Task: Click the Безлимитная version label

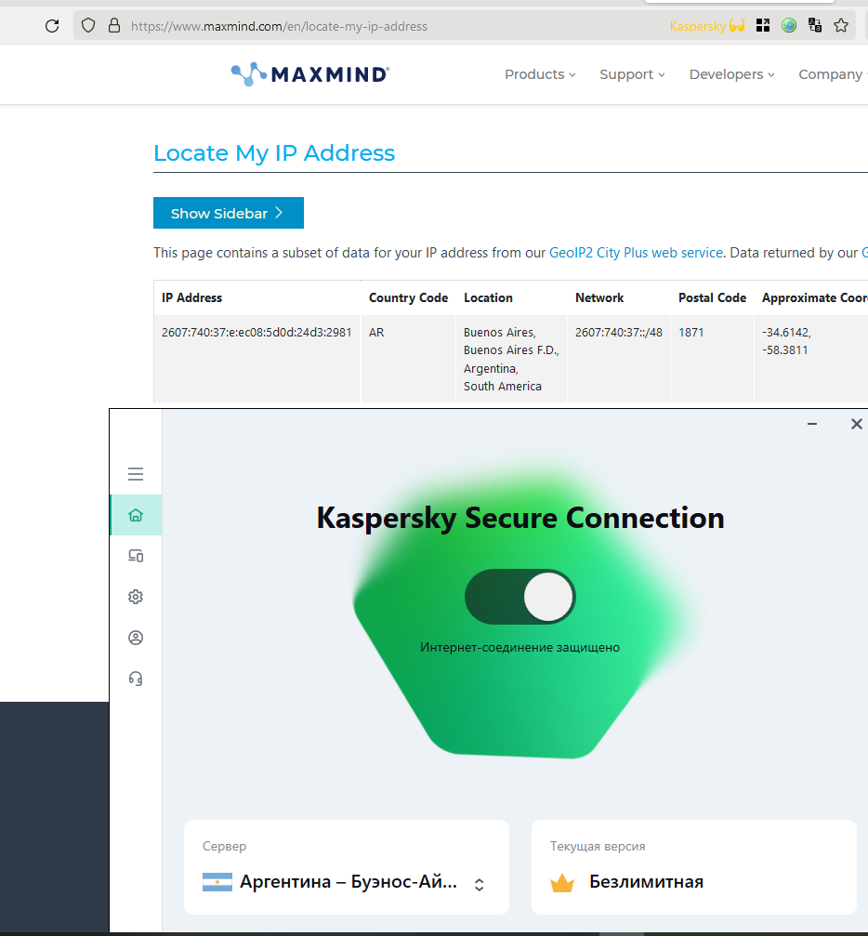Action: [x=646, y=882]
